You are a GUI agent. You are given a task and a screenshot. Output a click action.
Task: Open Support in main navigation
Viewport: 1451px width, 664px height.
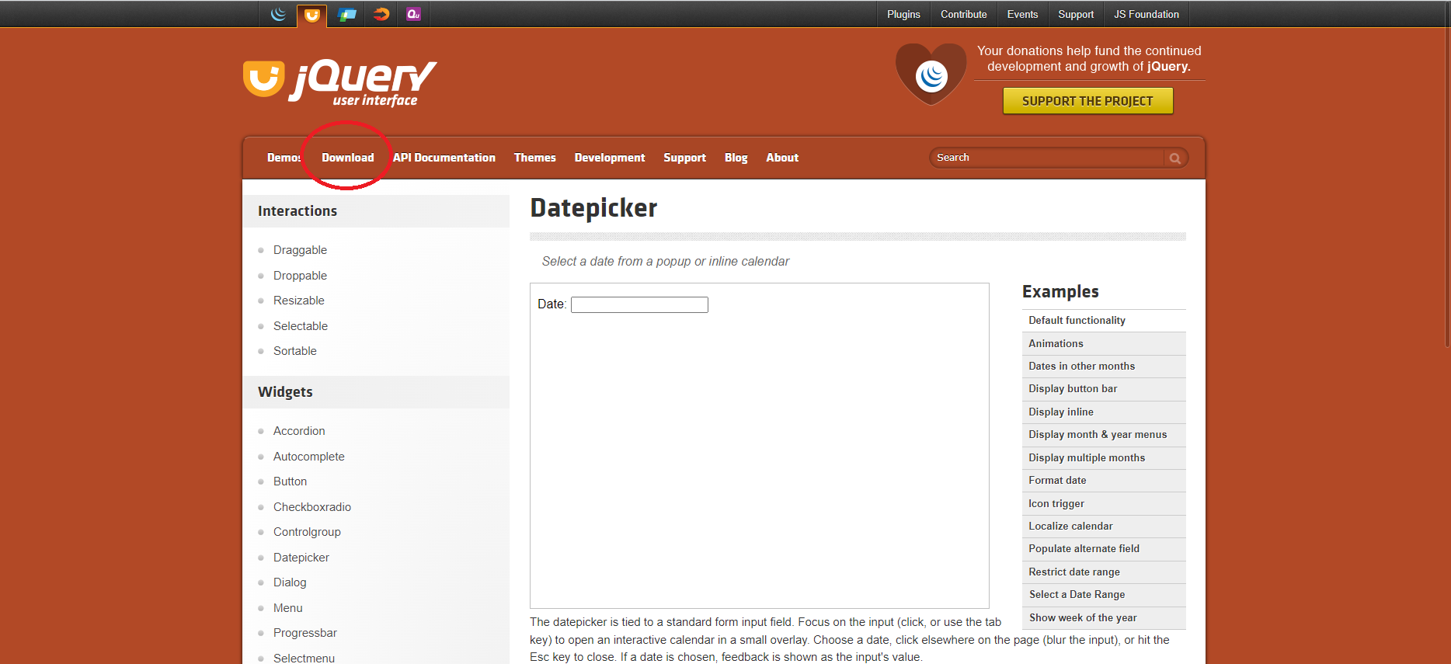tap(684, 158)
